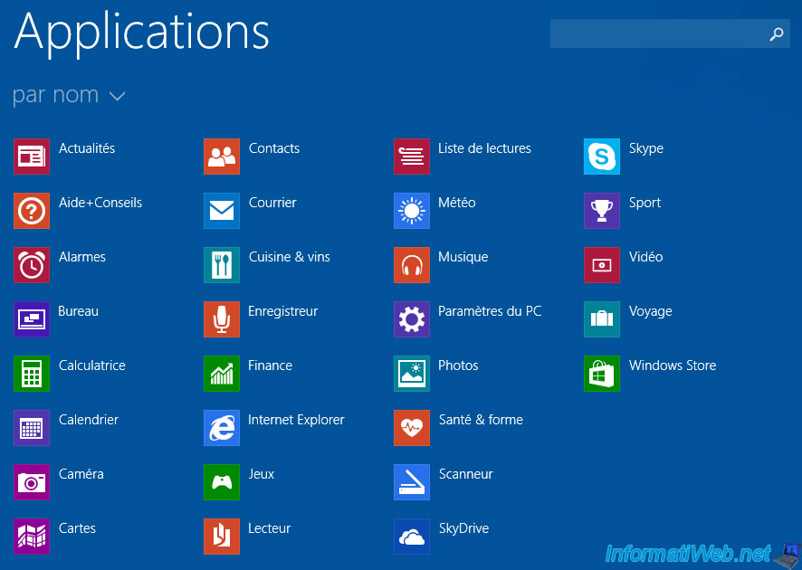The width and height of the screenshot is (802, 570).
Task: Click the 'Musique' label
Action: (x=463, y=257)
